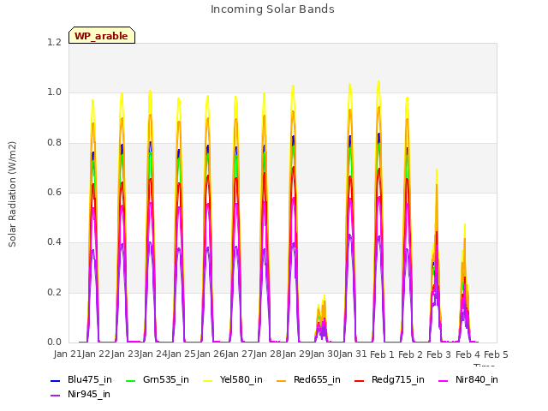Click the yellow Yel580_in legend swatch
The height and width of the screenshot is (411, 548).
click(x=207, y=380)
